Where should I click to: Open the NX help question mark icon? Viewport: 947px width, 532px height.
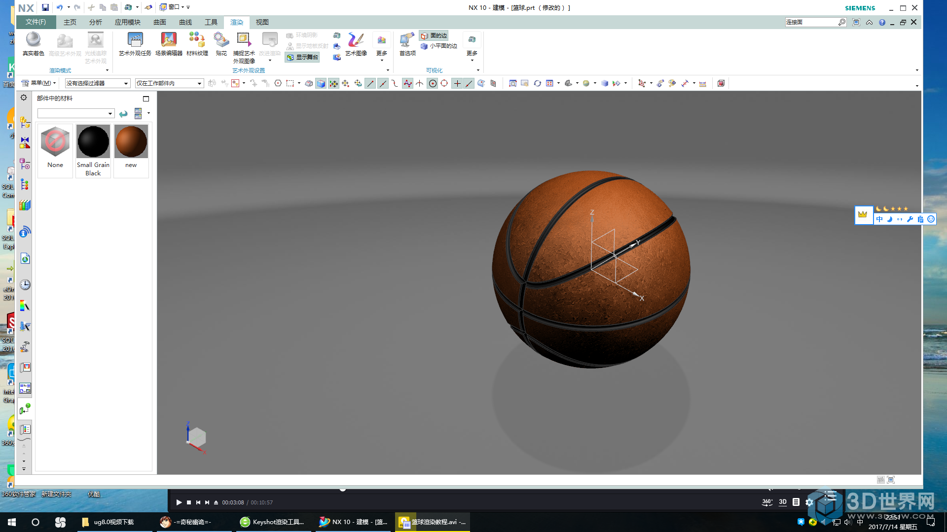pos(882,22)
